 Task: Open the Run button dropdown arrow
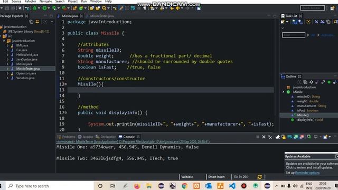[49, 8]
